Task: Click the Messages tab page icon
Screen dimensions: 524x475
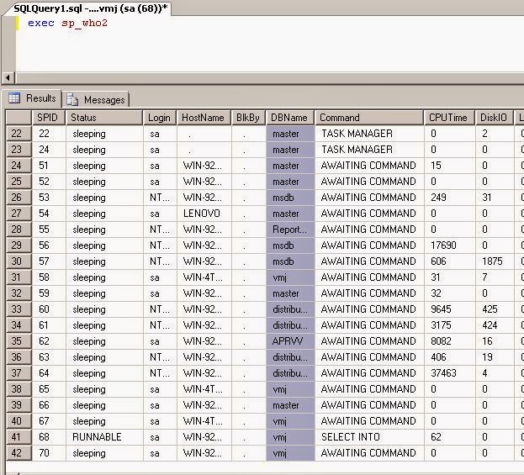Action: pos(71,99)
